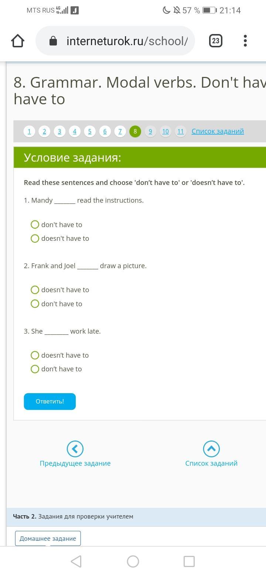The image size is (266, 577).
Task: Tap the Android back navigation triangle
Action: point(76,561)
